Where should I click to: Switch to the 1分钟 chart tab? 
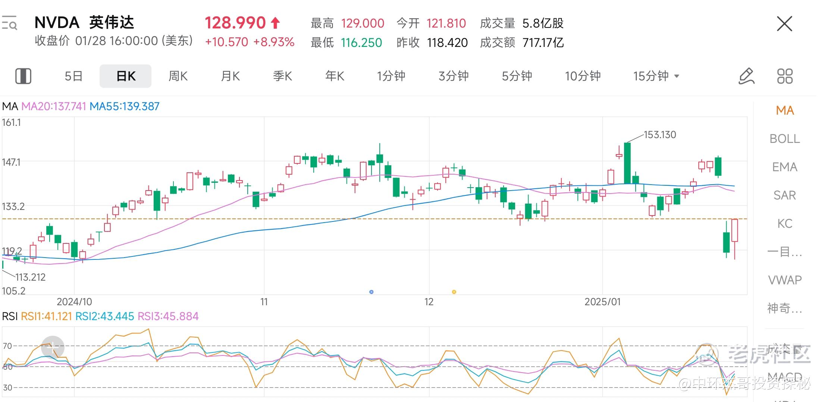391,76
